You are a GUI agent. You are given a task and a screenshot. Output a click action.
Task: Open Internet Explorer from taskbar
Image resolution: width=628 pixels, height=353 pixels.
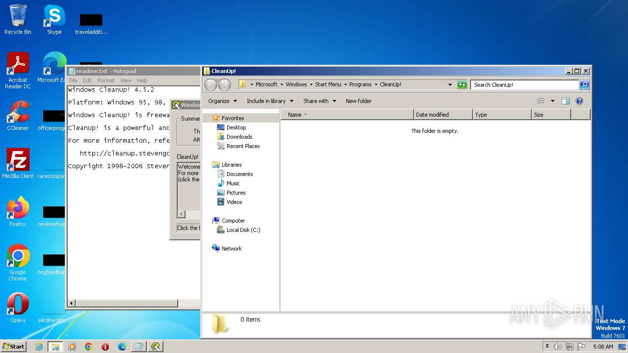coord(39,347)
